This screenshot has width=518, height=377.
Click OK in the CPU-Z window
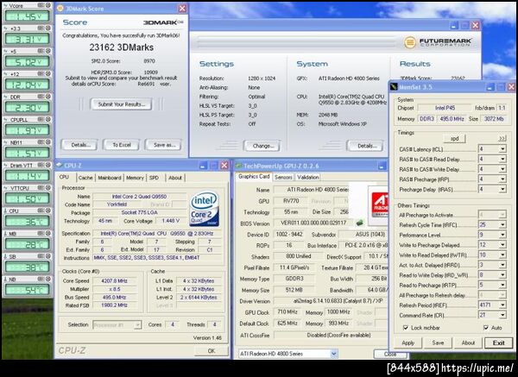[212, 350]
